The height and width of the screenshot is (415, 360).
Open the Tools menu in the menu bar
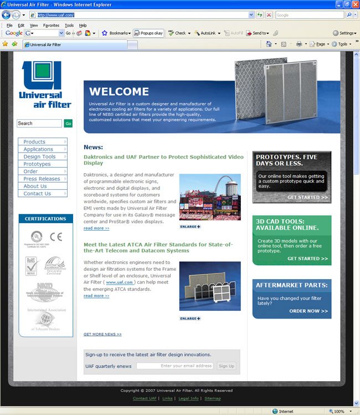(x=69, y=26)
